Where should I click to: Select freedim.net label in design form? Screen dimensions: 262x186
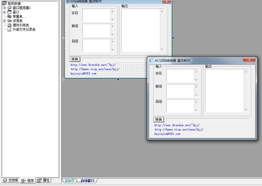[x=93, y=65]
